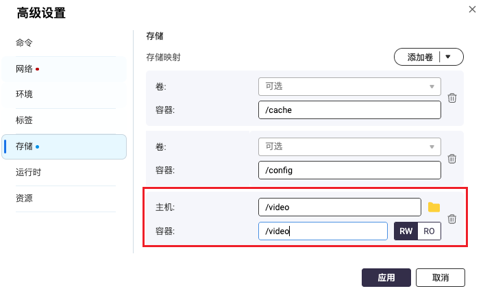Image resolution: width=483 pixels, height=293 pixels.
Task: Cancel changes with 取消 button
Action: click(441, 278)
